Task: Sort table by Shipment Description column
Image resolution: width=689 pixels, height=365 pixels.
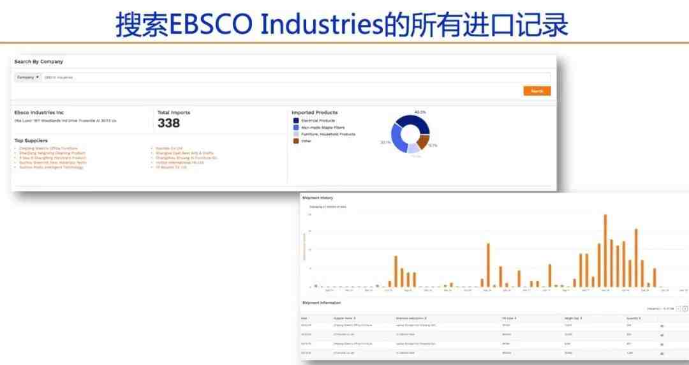Action: click(411, 318)
